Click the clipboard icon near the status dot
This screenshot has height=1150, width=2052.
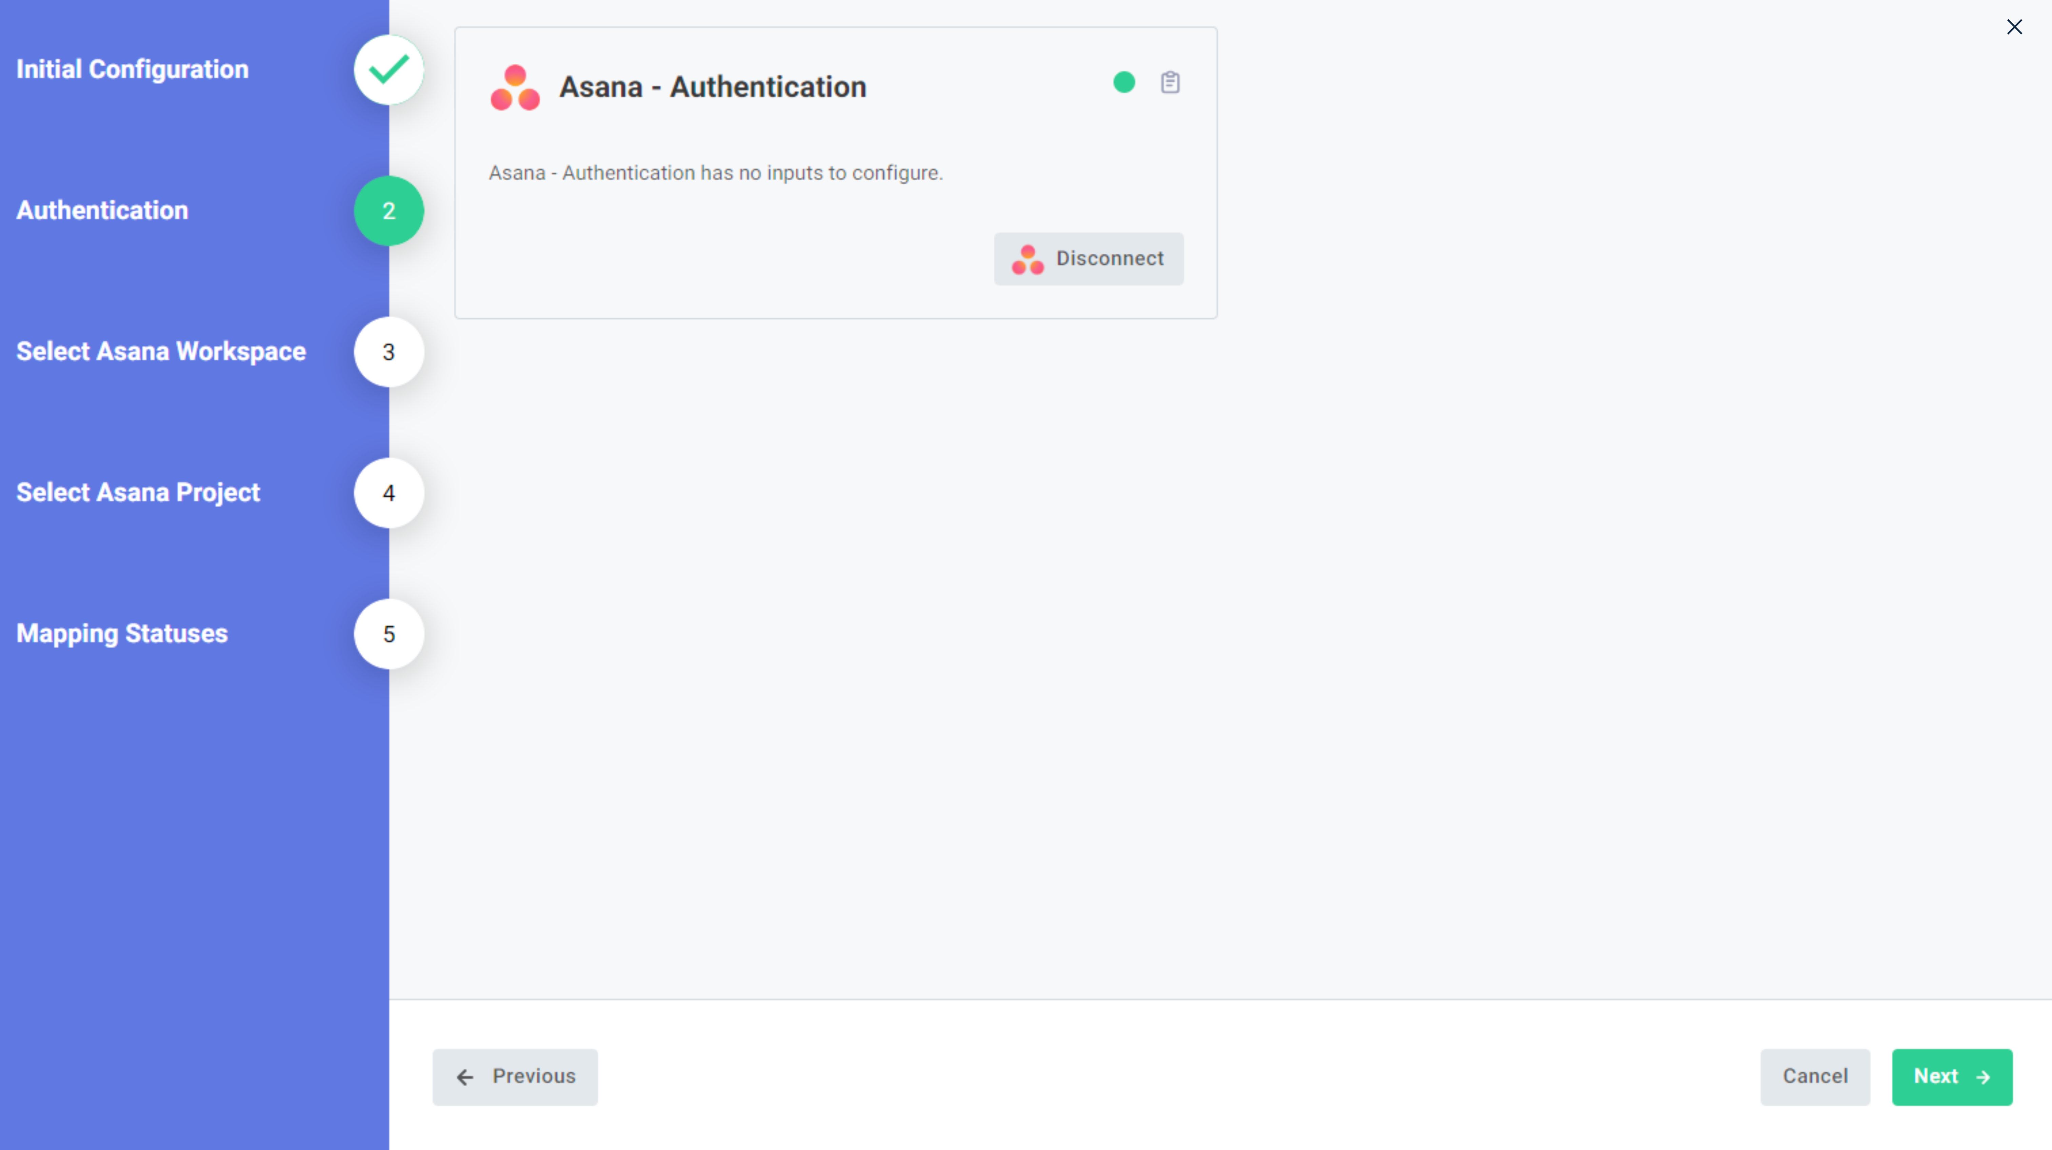tap(1170, 82)
